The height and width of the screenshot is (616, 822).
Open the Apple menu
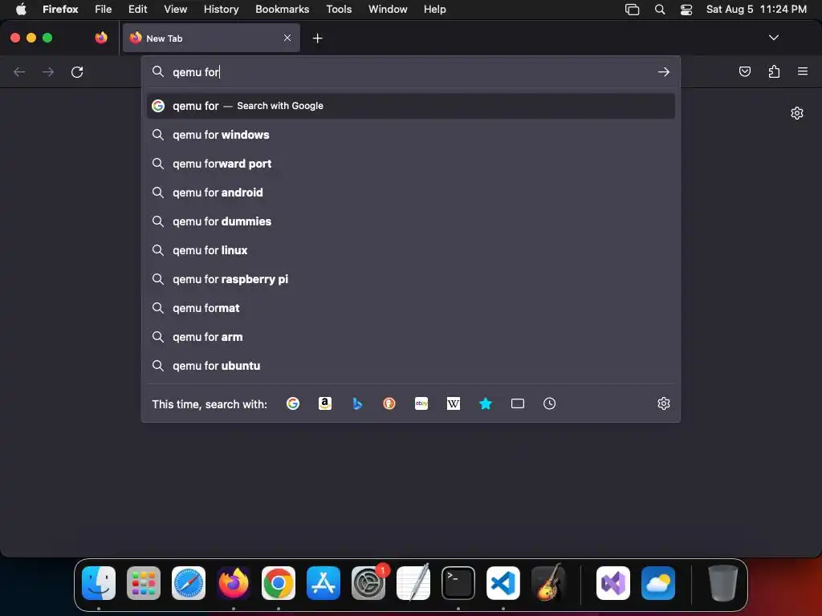21,10
